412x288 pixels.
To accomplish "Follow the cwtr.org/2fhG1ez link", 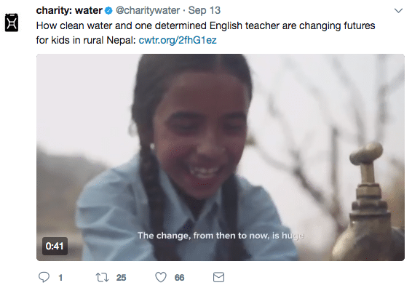I will [x=178, y=40].
